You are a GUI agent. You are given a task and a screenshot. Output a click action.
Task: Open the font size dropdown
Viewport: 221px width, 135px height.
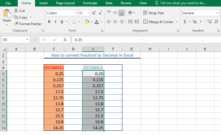coord(88,13)
